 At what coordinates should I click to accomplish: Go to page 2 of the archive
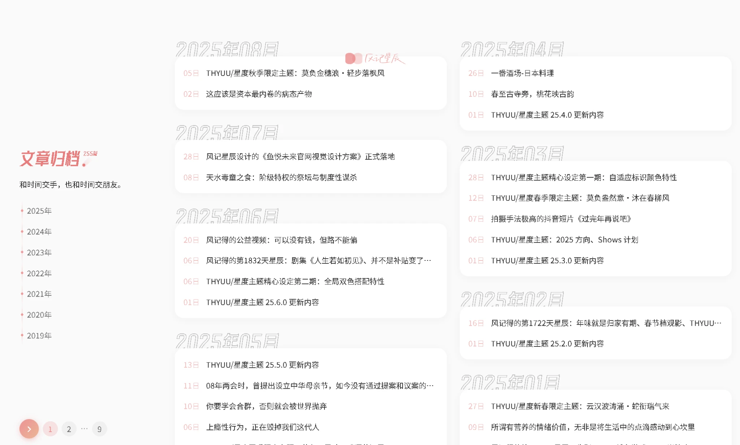pyautogui.click(x=69, y=429)
